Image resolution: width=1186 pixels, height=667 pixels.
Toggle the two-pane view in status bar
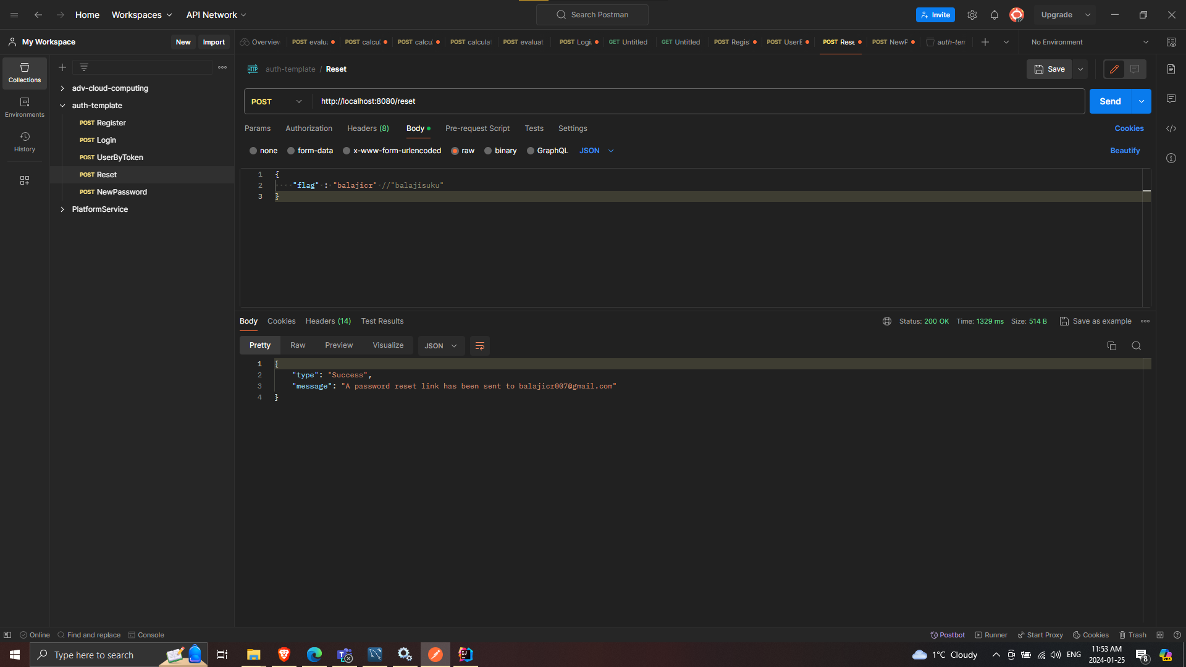(1160, 635)
